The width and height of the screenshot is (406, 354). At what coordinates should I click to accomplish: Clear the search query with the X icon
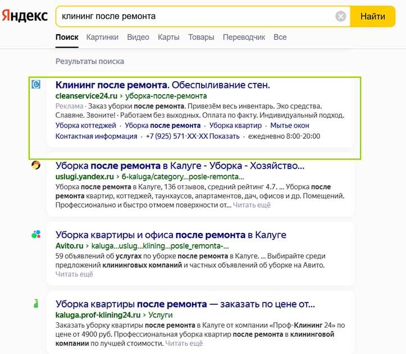[340, 16]
